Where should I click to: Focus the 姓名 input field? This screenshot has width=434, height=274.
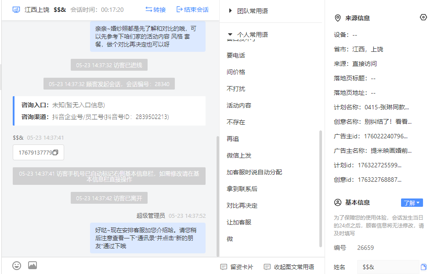click(388, 267)
